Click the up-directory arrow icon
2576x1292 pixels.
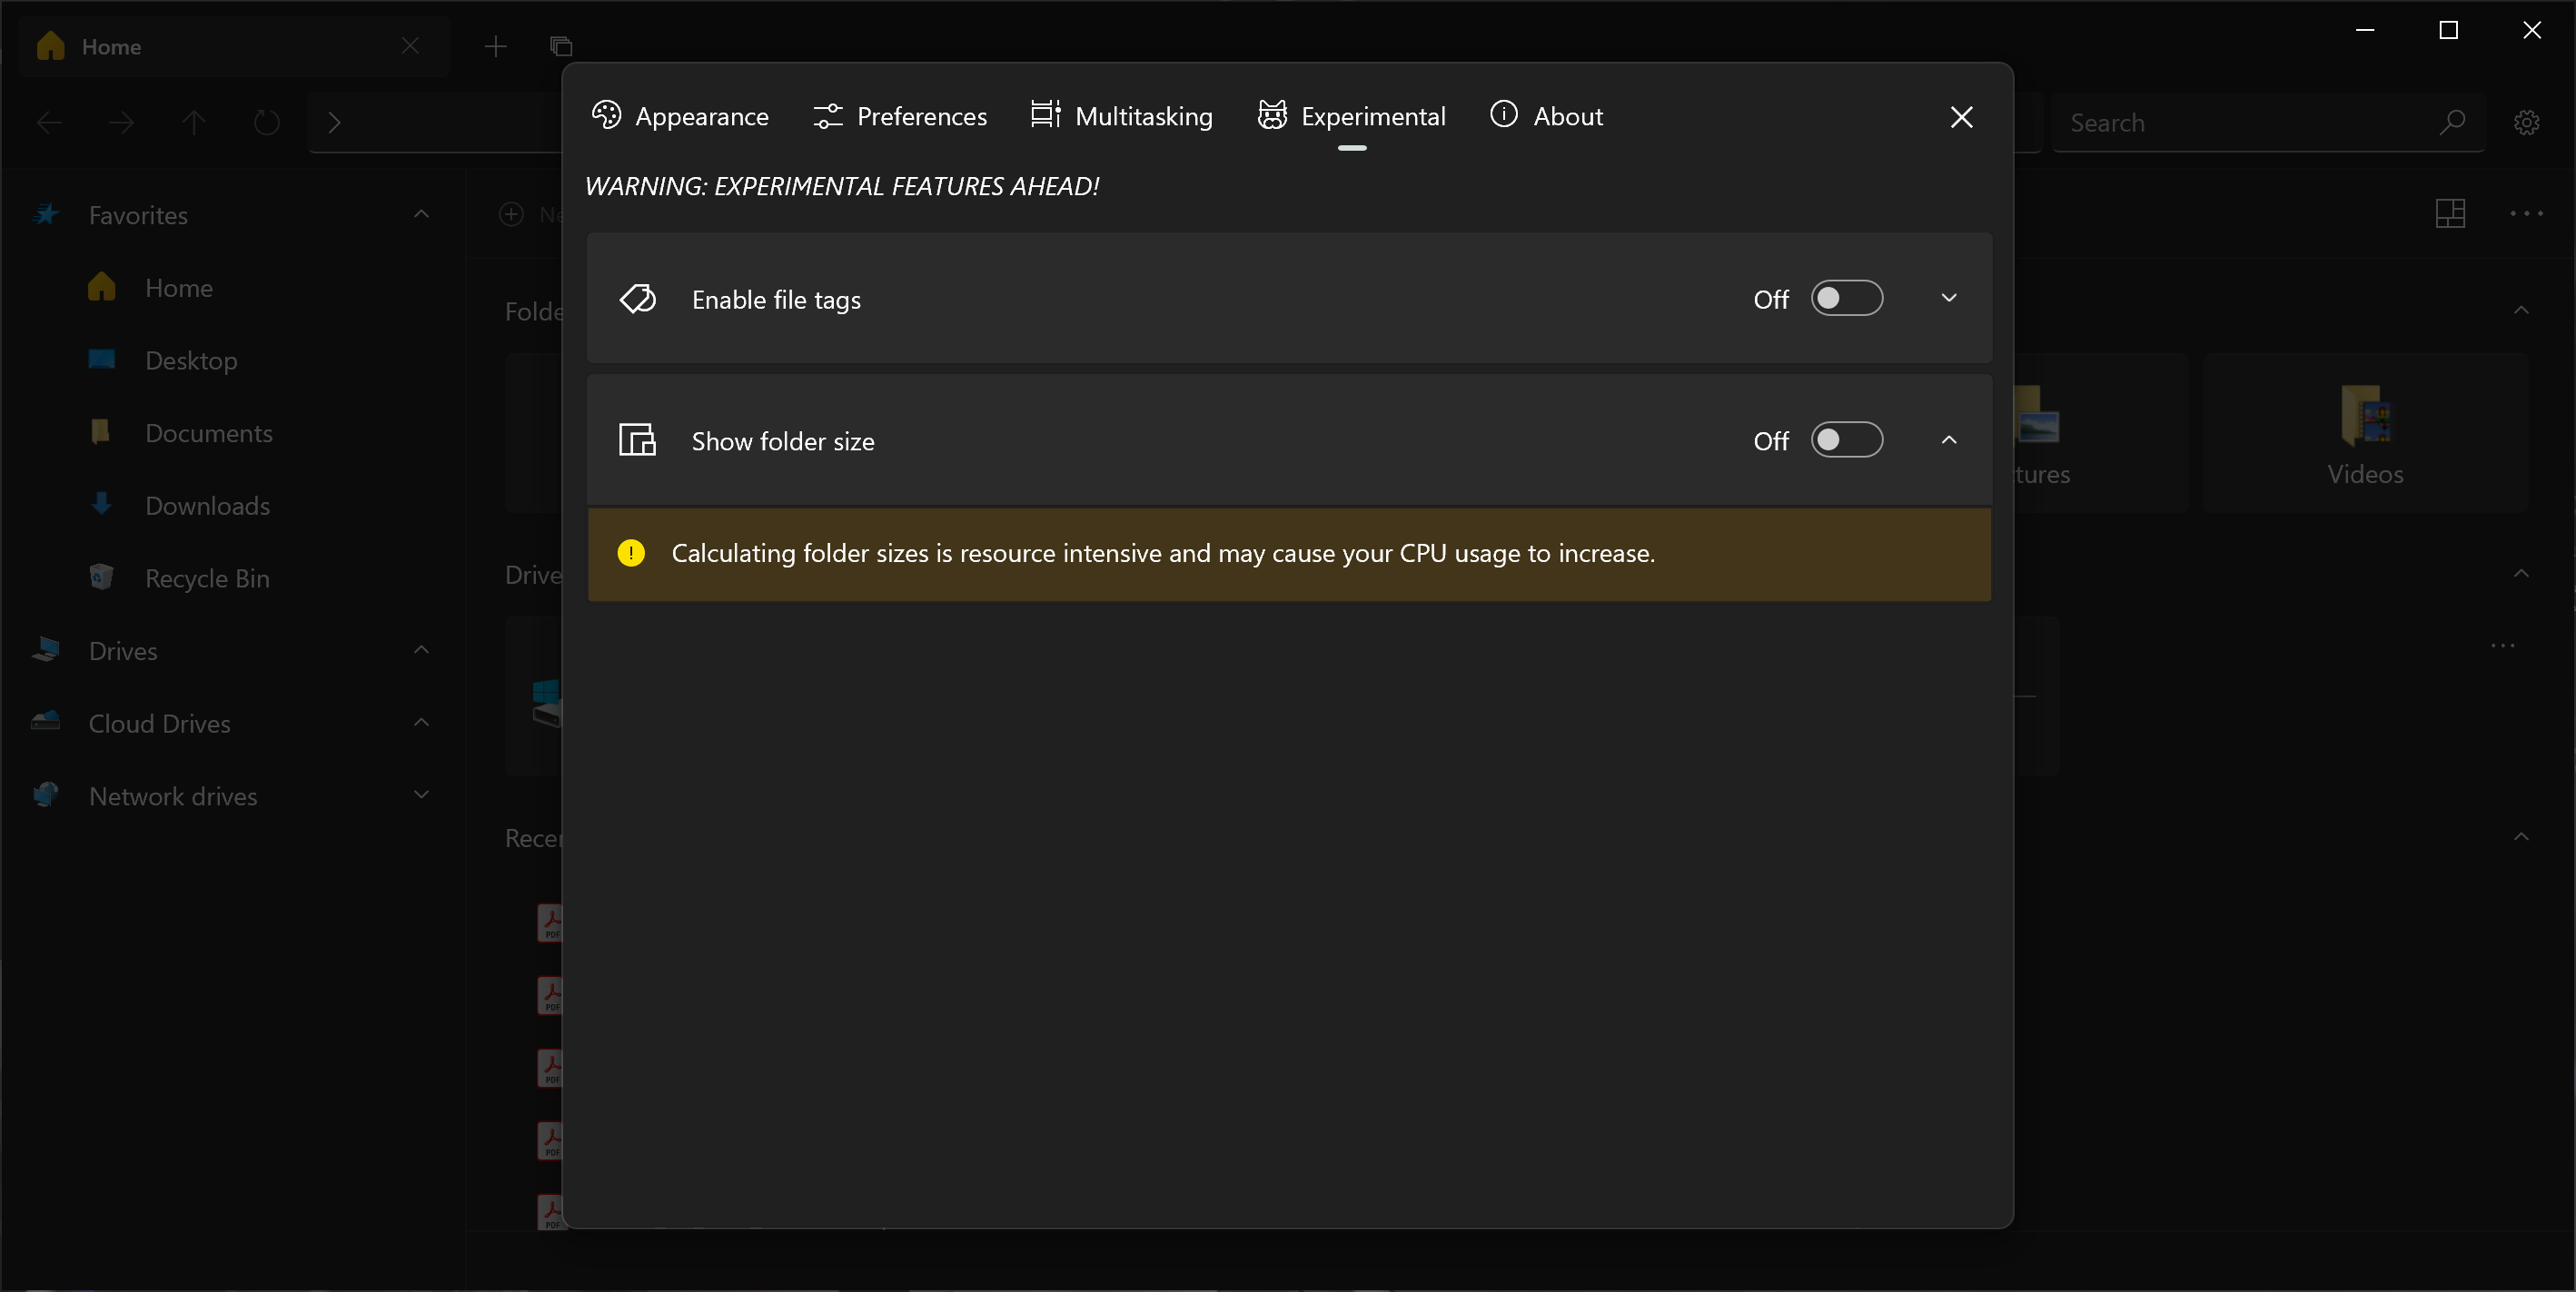pyautogui.click(x=193, y=122)
